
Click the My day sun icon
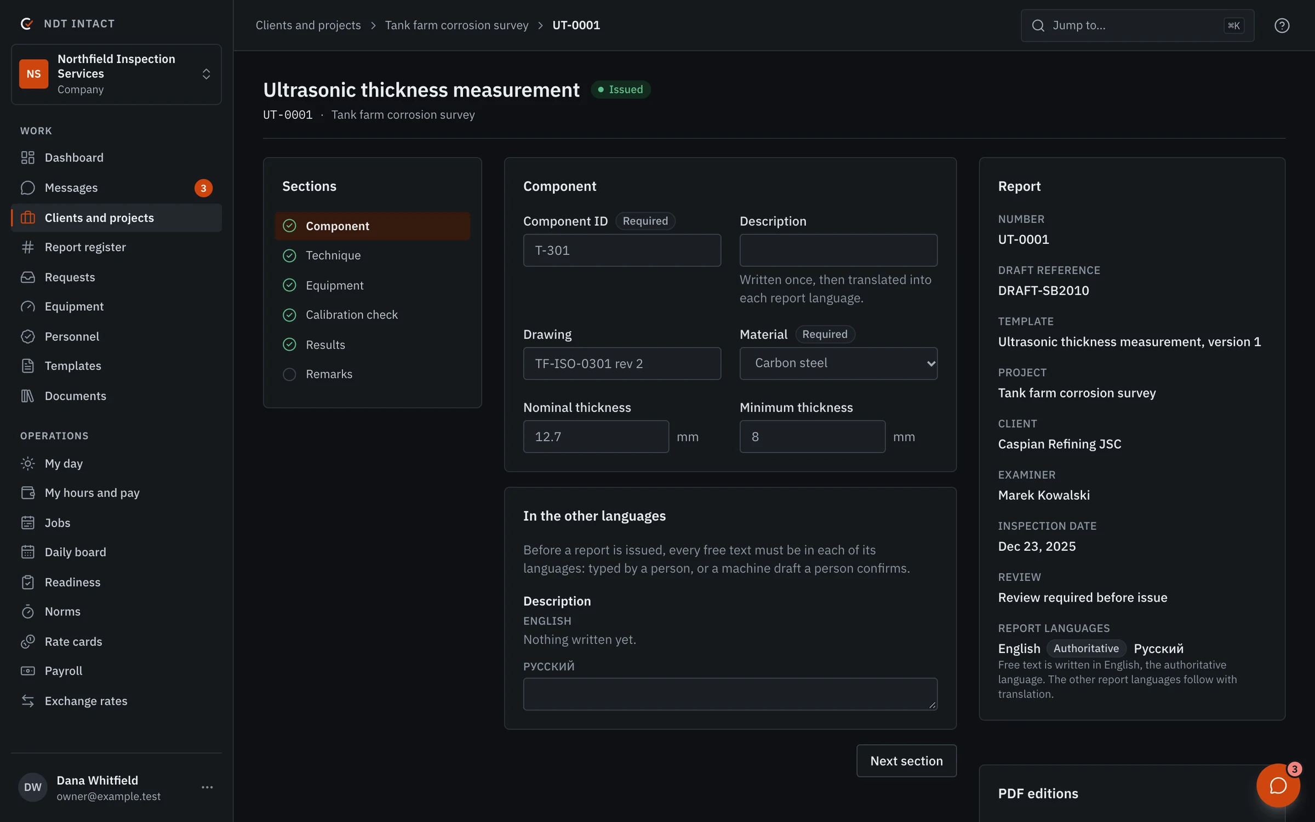click(x=27, y=464)
